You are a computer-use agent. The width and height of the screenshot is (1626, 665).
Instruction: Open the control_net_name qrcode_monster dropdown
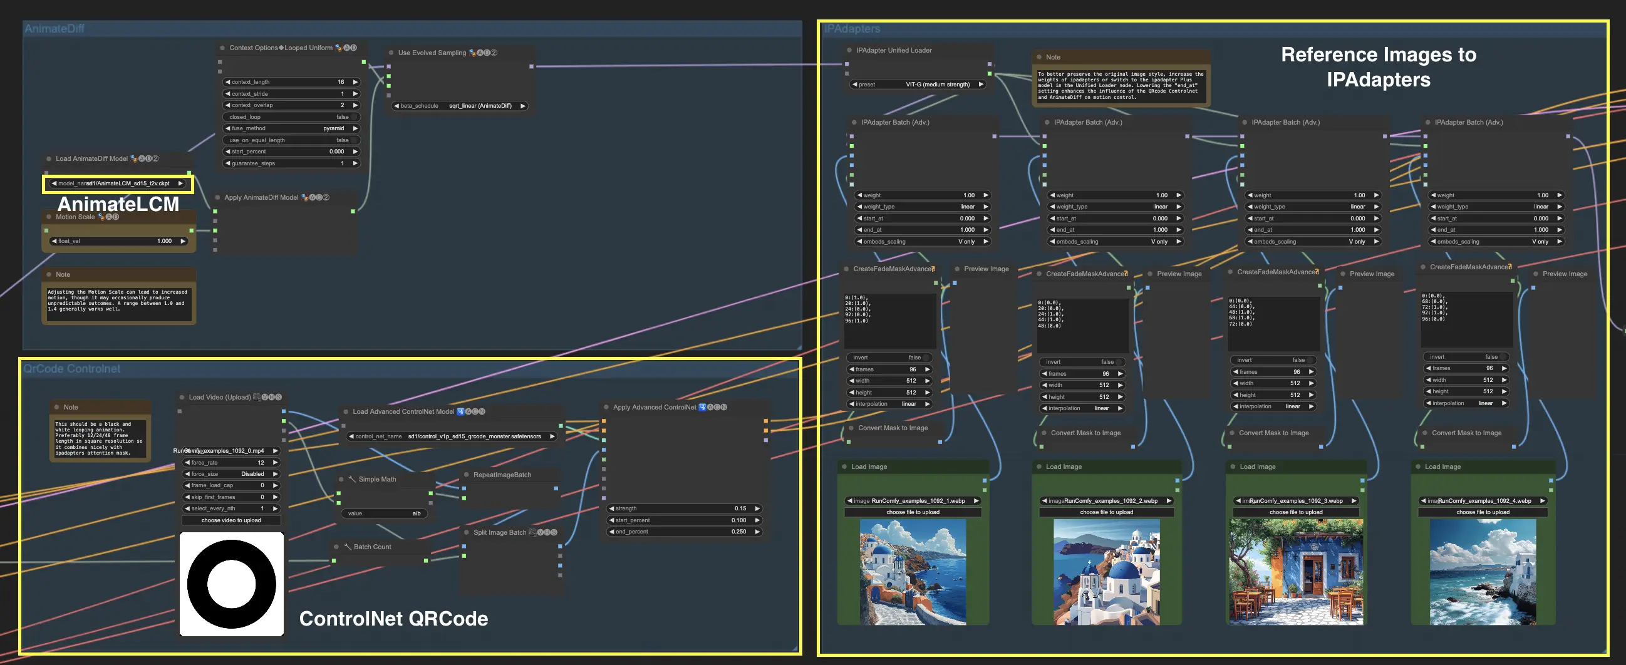pyautogui.click(x=452, y=436)
